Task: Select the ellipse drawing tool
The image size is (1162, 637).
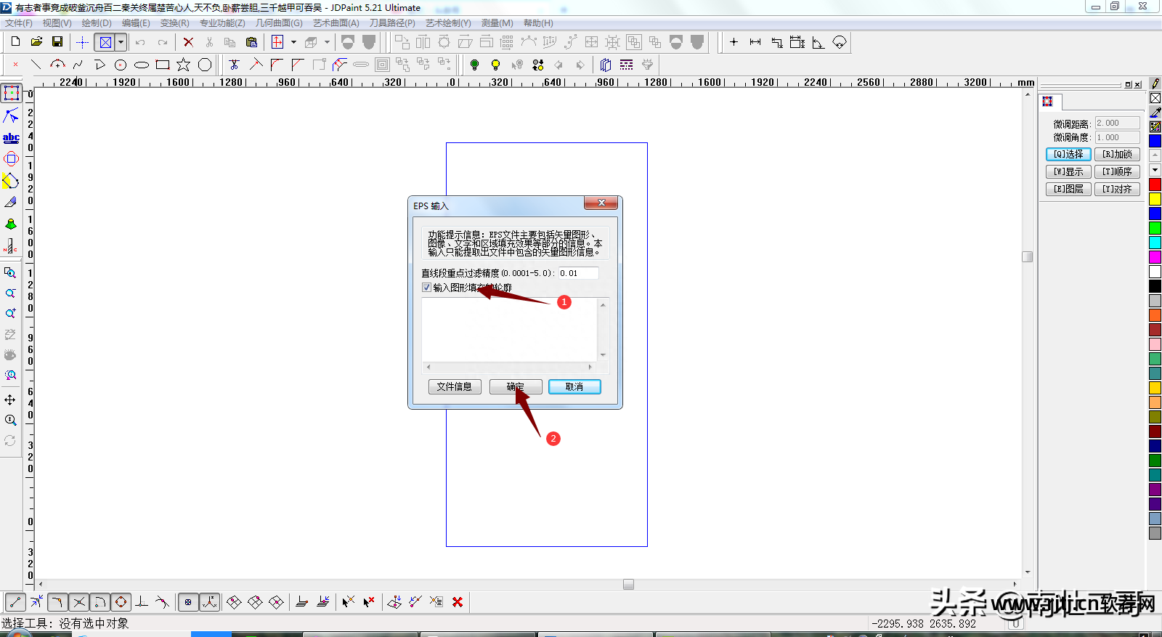Action: point(142,65)
